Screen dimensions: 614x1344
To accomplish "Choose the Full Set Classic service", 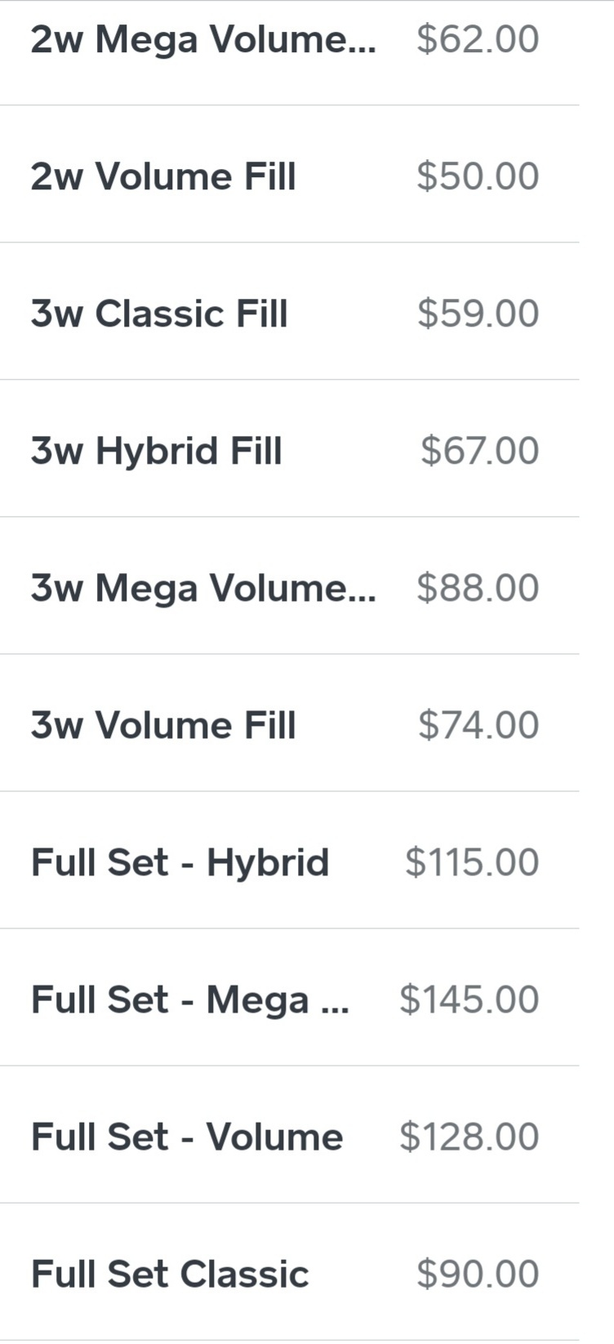I will tap(170, 1274).
